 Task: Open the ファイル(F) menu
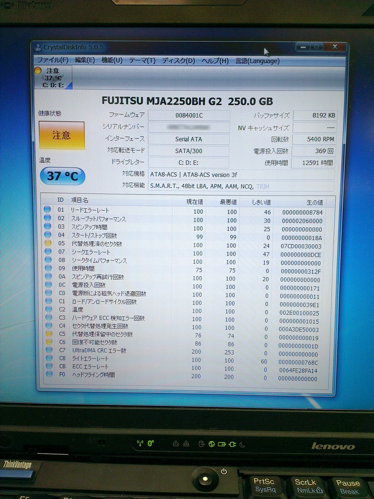pos(53,60)
